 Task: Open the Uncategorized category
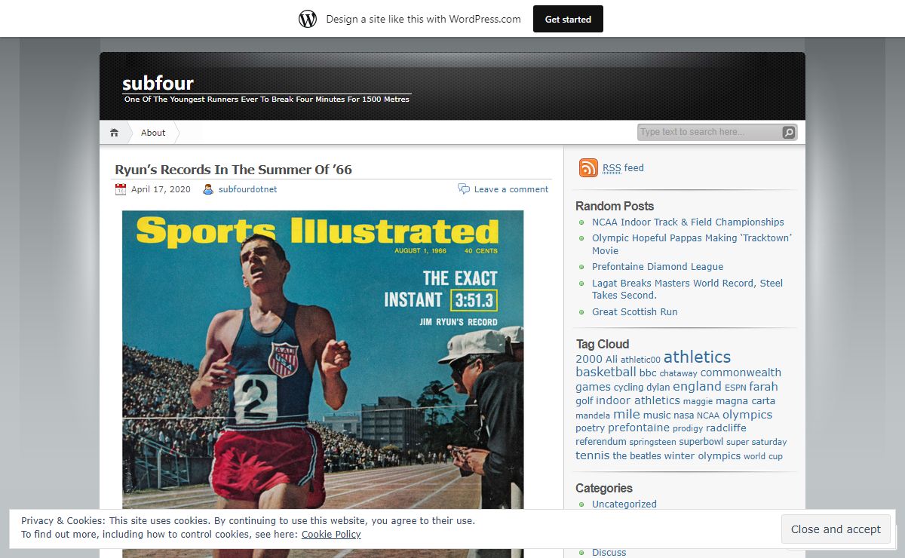click(x=624, y=504)
